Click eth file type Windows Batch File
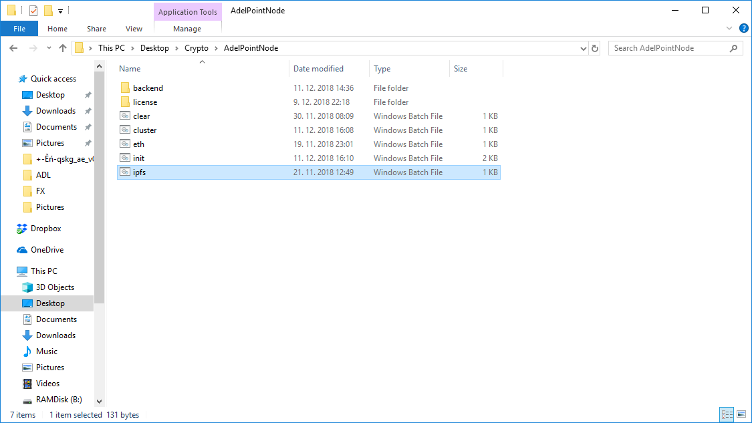752x423 pixels. pyautogui.click(x=408, y=144)
